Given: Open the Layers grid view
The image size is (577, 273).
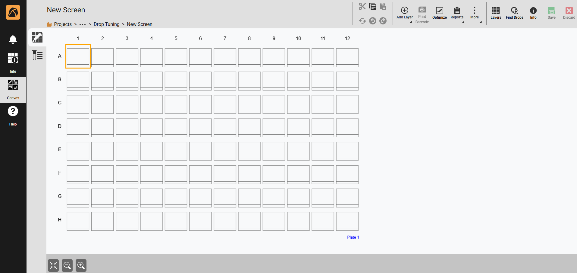Looking at the screenshot, I should point(496,13).
